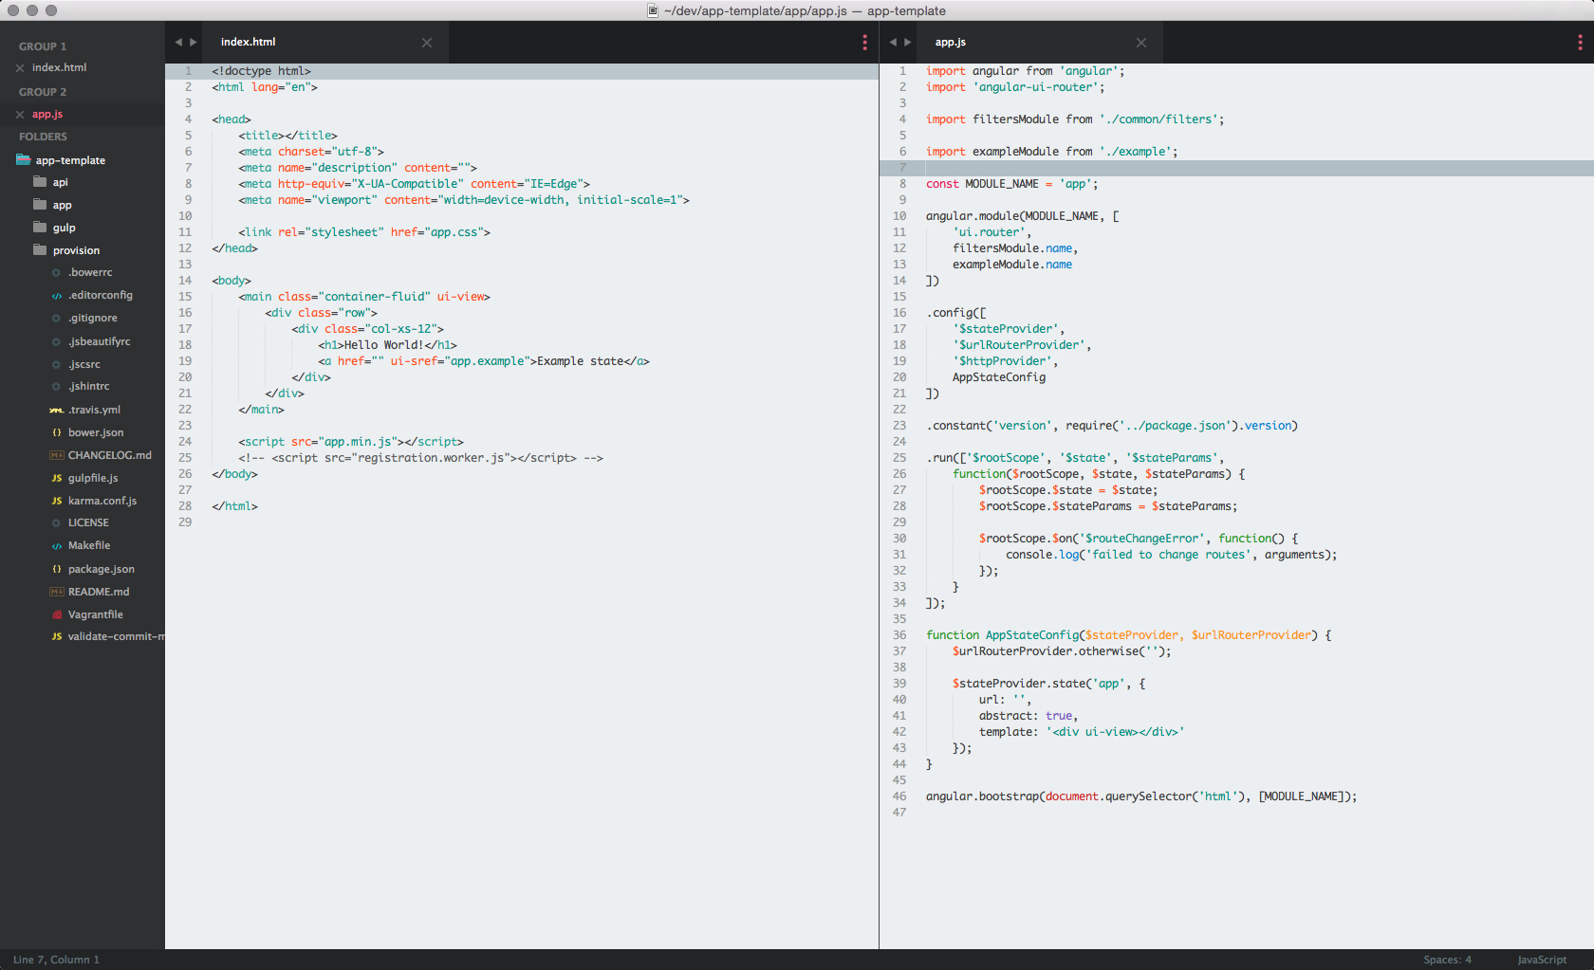Open the Makefile entry
This screenshot has width=1594, height=970.
(x=89, y=545)
